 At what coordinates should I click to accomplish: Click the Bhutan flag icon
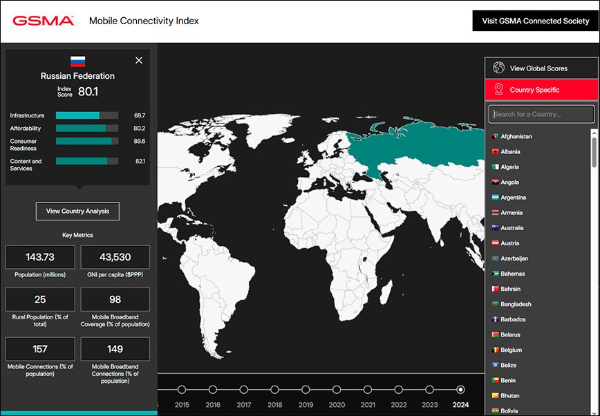tap(495, 395)
